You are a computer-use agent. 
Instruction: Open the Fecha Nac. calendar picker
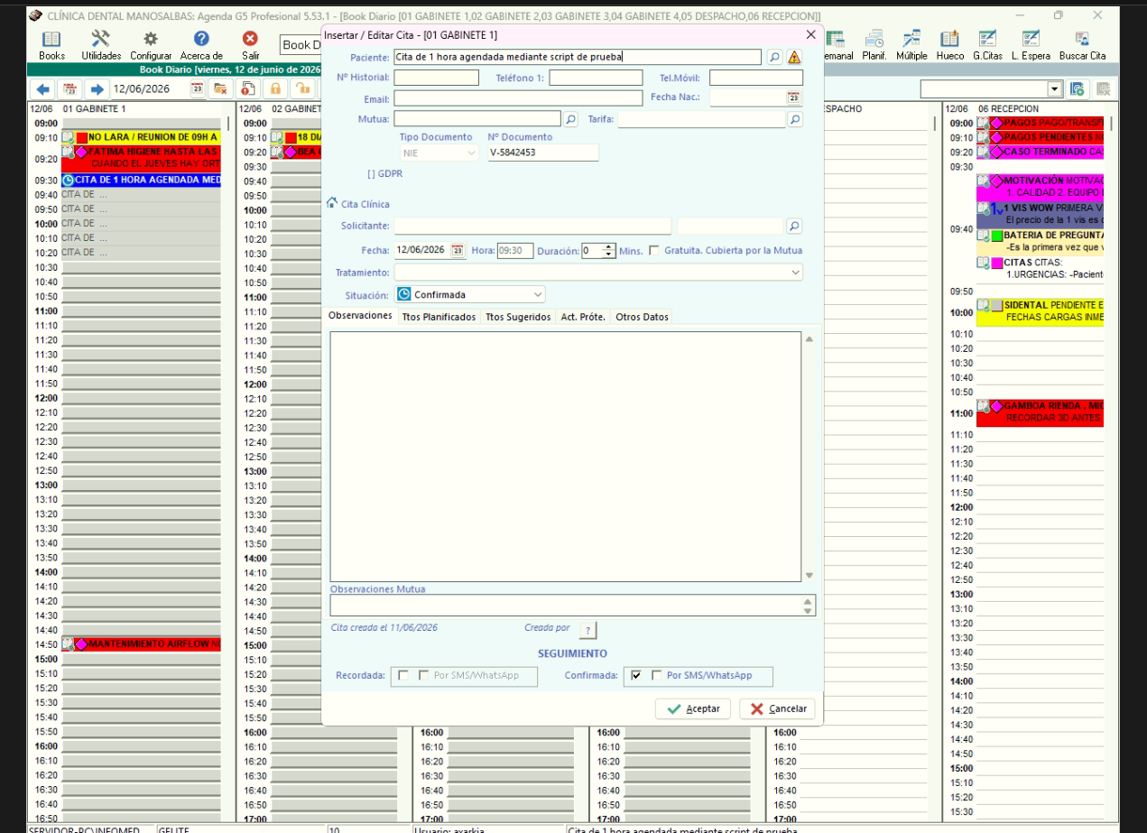pyautogui.click(x=793, y=97)
